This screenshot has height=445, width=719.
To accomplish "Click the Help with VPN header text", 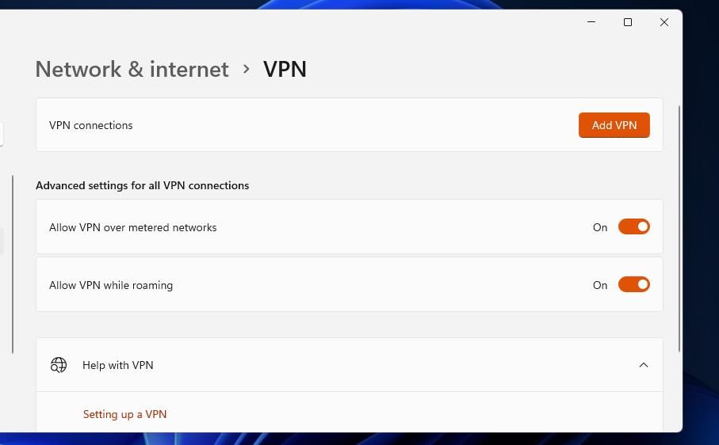I will tap(118, 365).
